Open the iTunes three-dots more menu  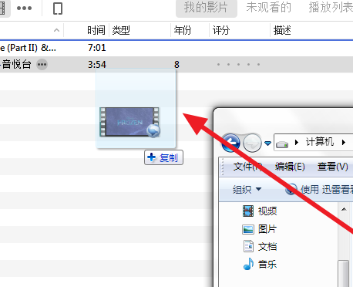click(x=24, y=8)
